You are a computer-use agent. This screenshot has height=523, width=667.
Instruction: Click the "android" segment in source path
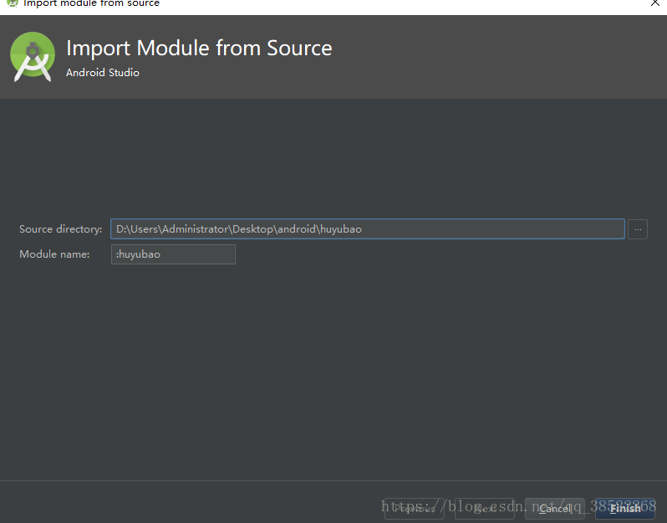point(298,229)
